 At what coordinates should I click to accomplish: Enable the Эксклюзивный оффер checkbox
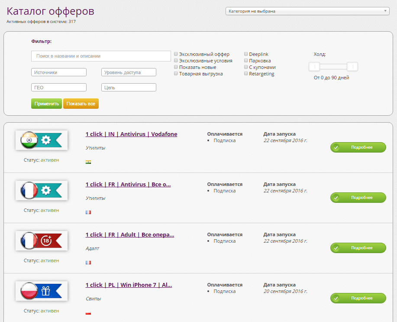click(176, 54)
